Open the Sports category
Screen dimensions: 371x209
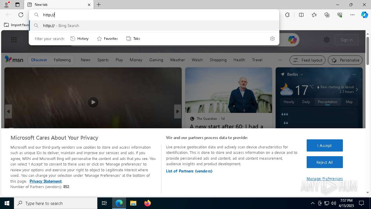tap(103, 60)
